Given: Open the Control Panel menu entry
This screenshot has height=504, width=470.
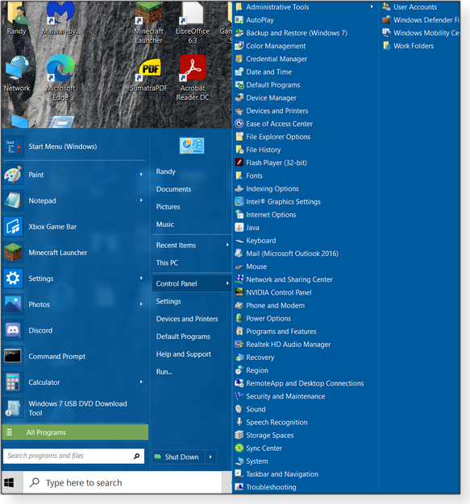Looking at the screenshot, I should (x=192, y=283).
